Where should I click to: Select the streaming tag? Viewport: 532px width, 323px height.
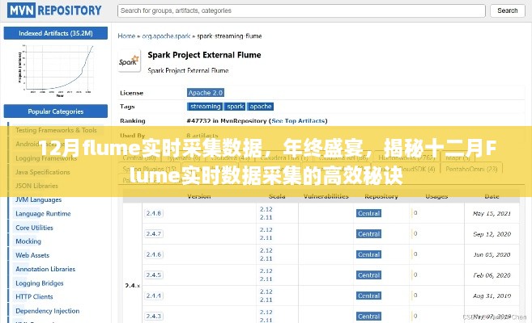pyautogui.click(x=205, y=107)
